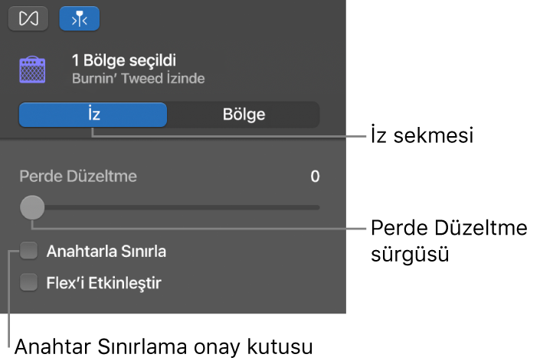Click the Flex'i Etkinleştir label text
Viewport: 540px width, 364px height.
click(104, 283)
